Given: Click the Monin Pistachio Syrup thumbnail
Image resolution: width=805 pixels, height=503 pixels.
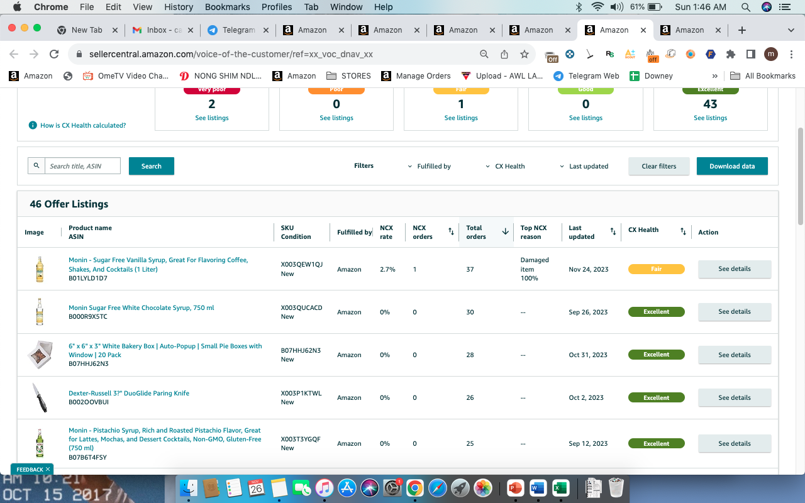Looking at the screenshot, I should pos(40,443).
